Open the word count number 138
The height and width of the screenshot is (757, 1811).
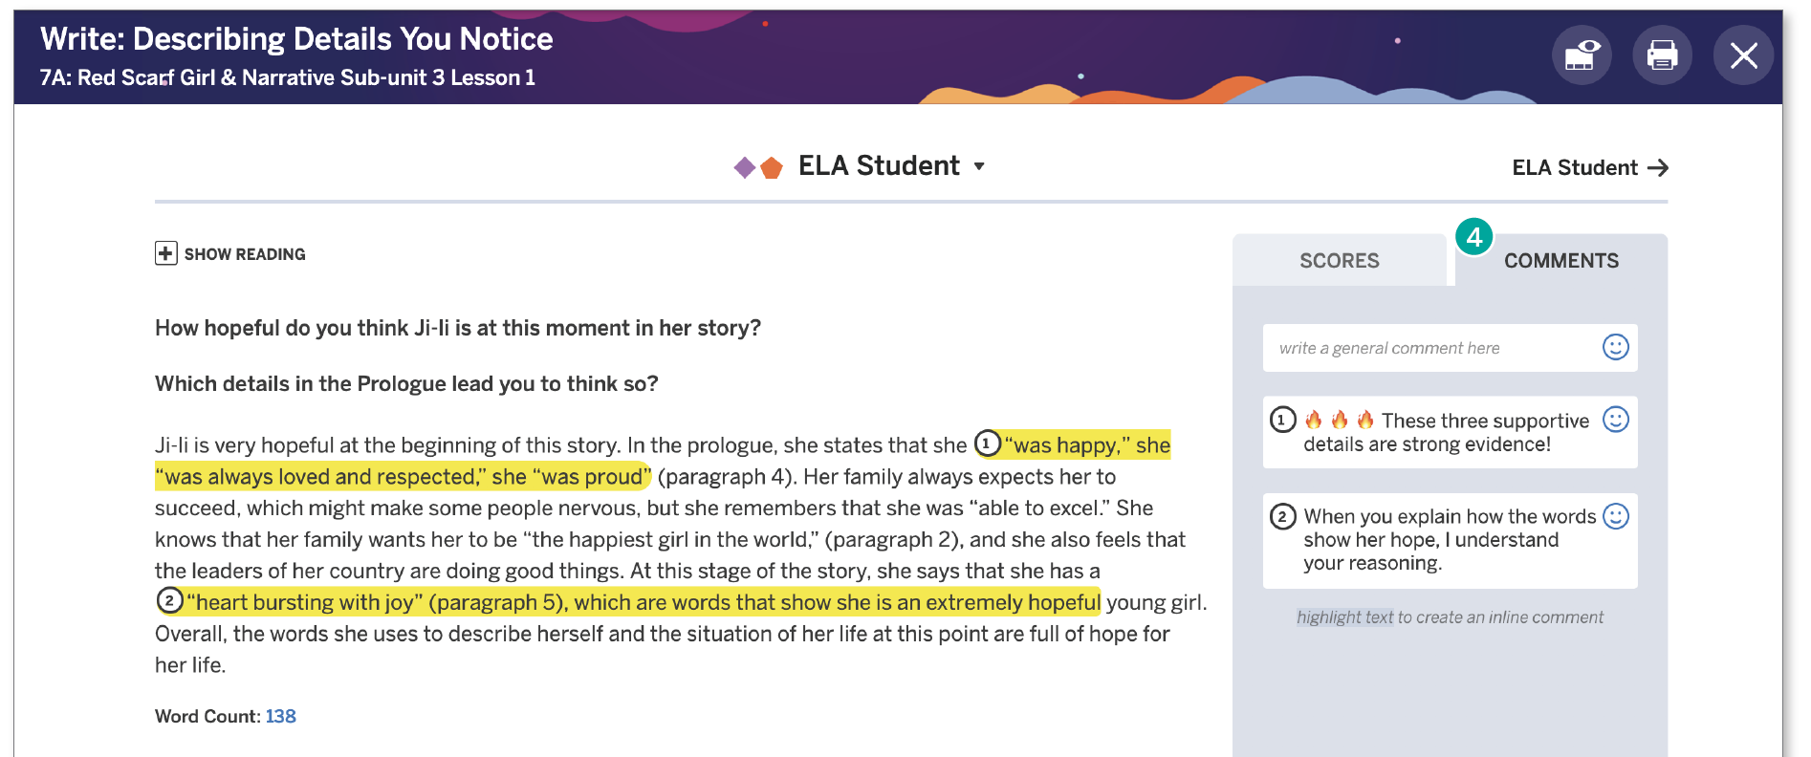tap(280, 716)
